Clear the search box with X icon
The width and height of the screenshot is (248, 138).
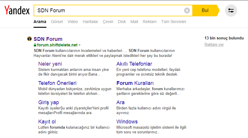(187, 11)
